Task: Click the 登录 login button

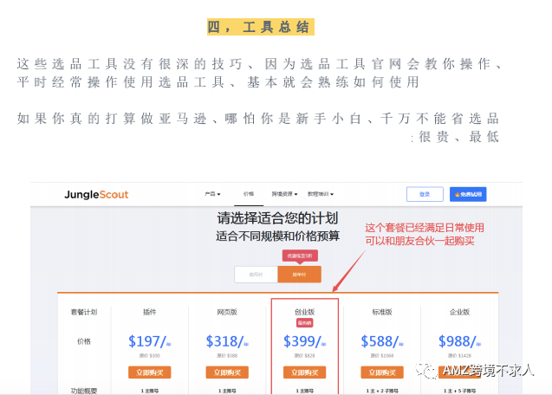Action: [425, 194]
